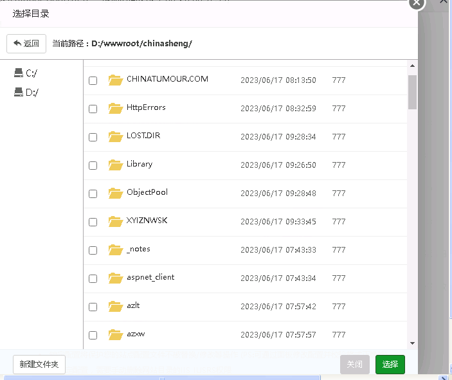Click folder icon of XYIZNWSK

pyautogui.click(x=116, y=221)
